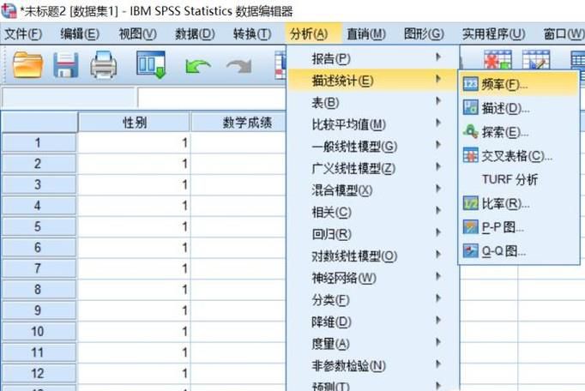Viewport: 585px width, 391px height.
Task: Choose the P-P 图 plot option
Action: point(503,227)
